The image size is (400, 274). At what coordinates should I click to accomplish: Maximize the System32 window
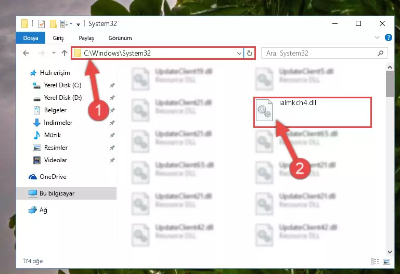pos(358,23)
